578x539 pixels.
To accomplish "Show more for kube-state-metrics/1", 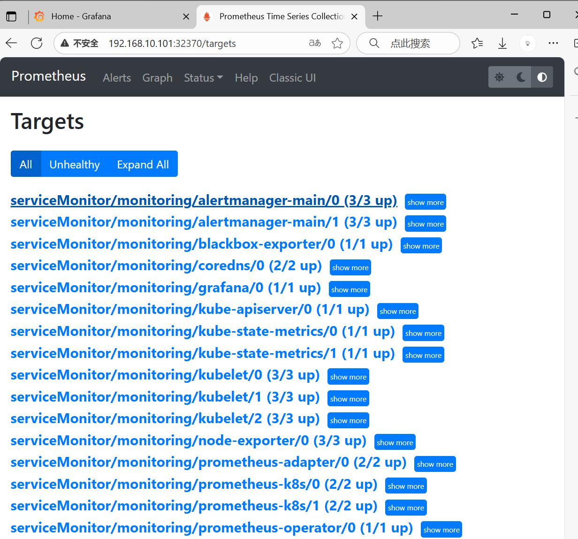I will (424, 355).
